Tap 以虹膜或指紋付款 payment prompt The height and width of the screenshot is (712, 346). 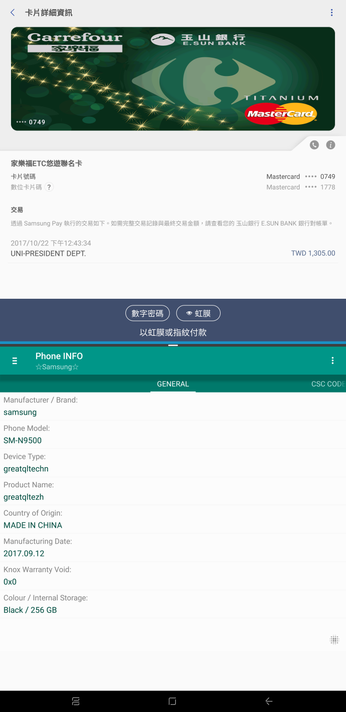pos(173,332)
